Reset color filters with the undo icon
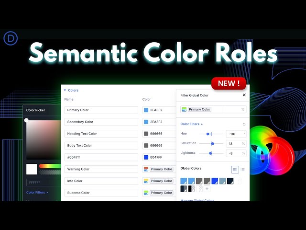306x230 pixels. pos(244,124)
